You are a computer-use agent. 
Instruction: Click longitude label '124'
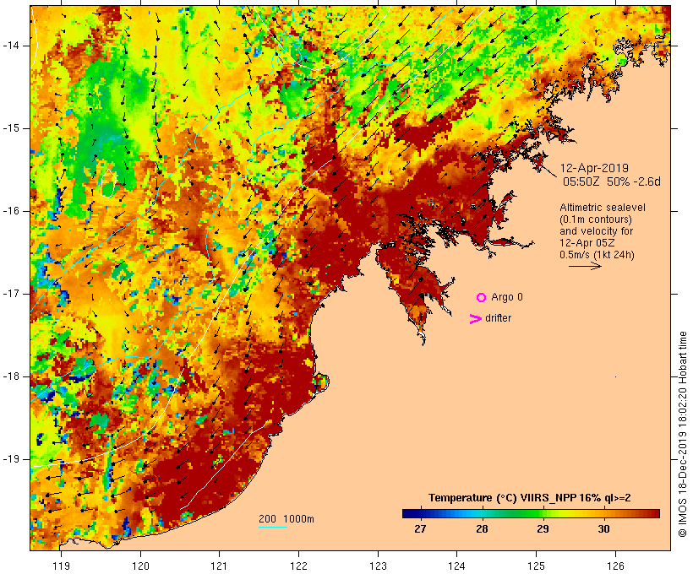pyautogui.click(x=456, y=566)
